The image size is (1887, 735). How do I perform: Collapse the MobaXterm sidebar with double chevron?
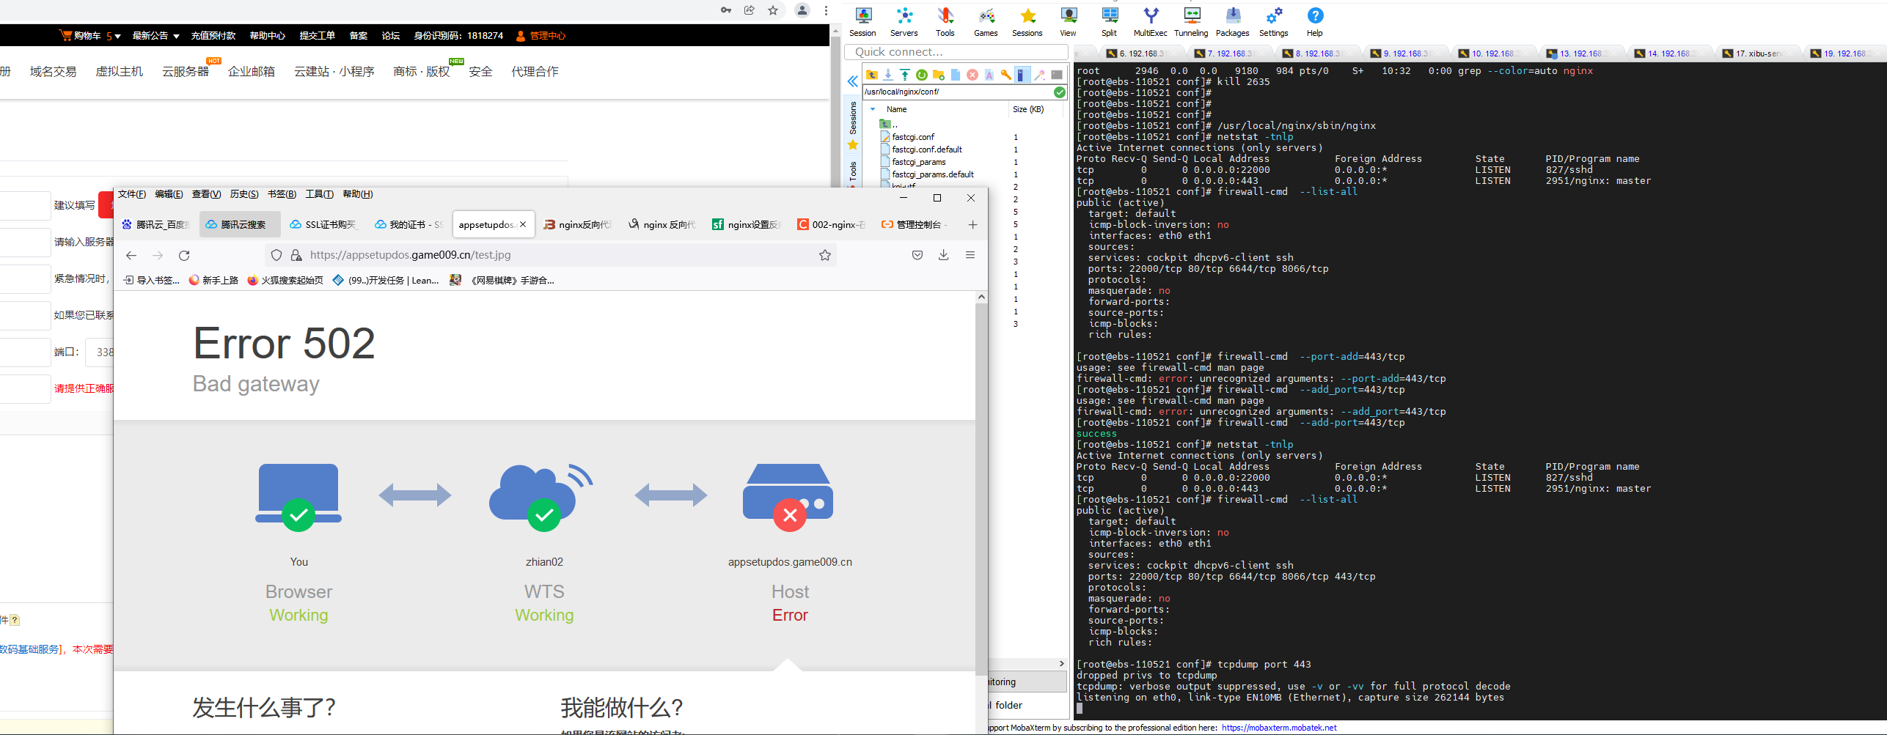tap(852, 81)
